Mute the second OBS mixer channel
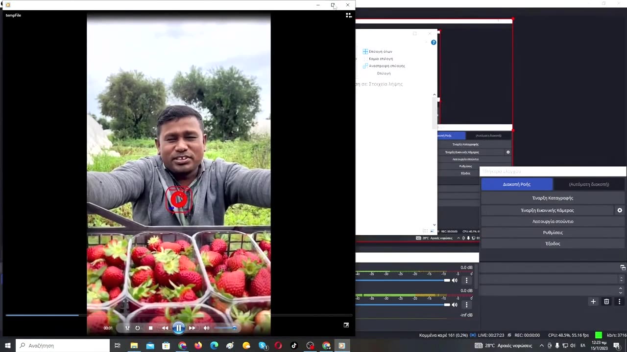Image resolution: width=627 pixels, height=352 pixels. (455, 305)
